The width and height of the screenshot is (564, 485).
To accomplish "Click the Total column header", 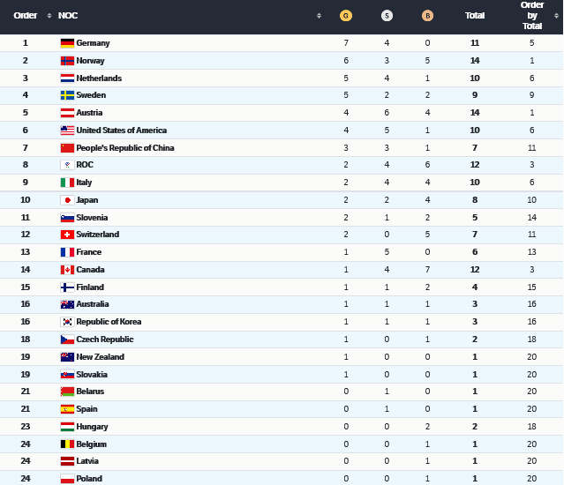I will (x=475, y=16).
